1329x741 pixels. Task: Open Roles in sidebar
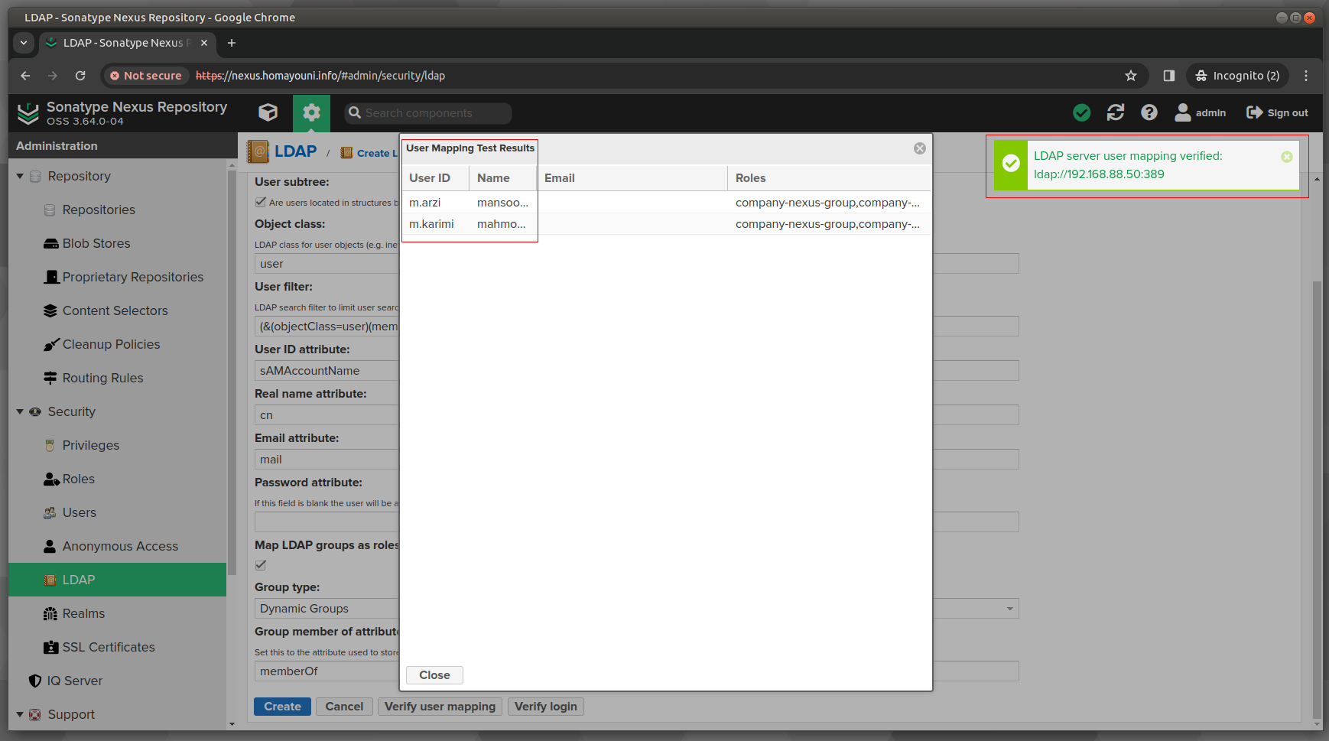78,479
